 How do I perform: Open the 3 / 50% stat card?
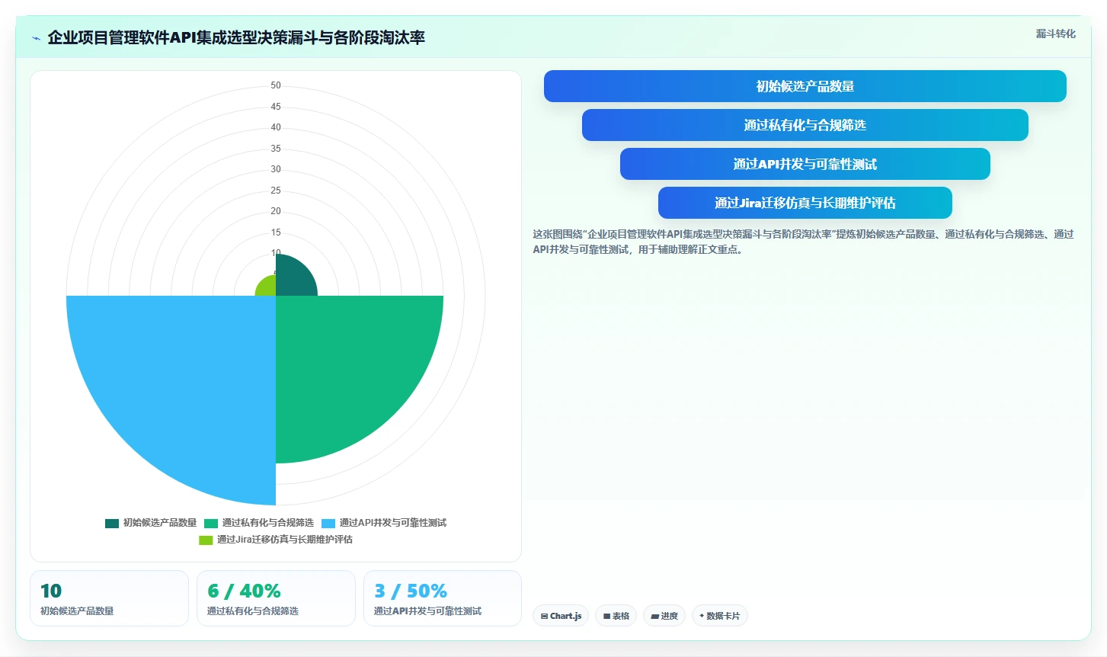click(443, 598)
